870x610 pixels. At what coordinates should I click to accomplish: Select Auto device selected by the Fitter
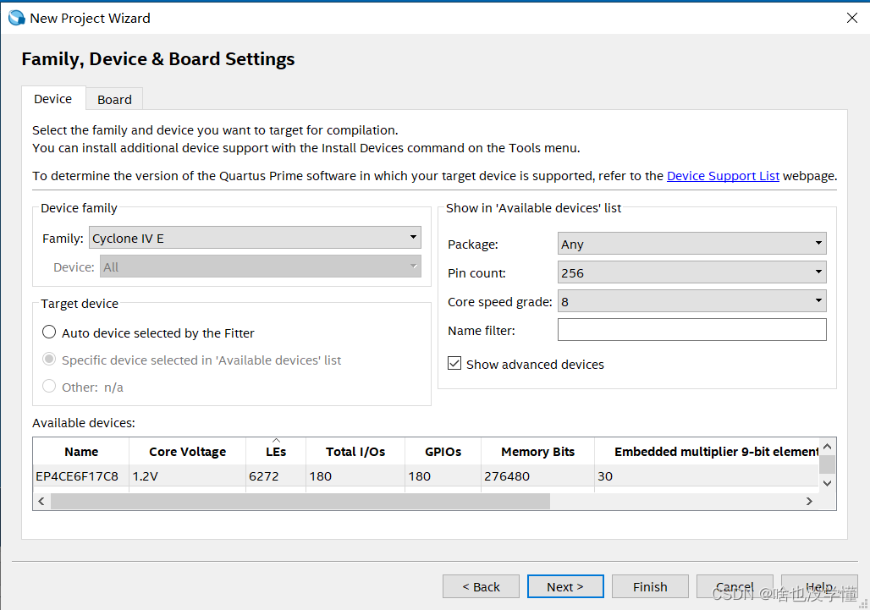(50, 332)
